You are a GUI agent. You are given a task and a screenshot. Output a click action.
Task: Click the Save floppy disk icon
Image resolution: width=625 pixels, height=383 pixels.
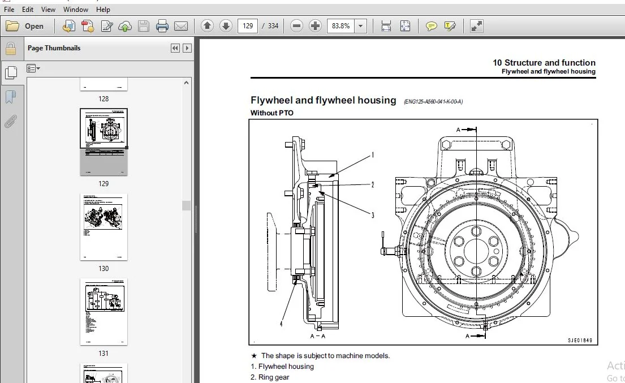point(144,26)
